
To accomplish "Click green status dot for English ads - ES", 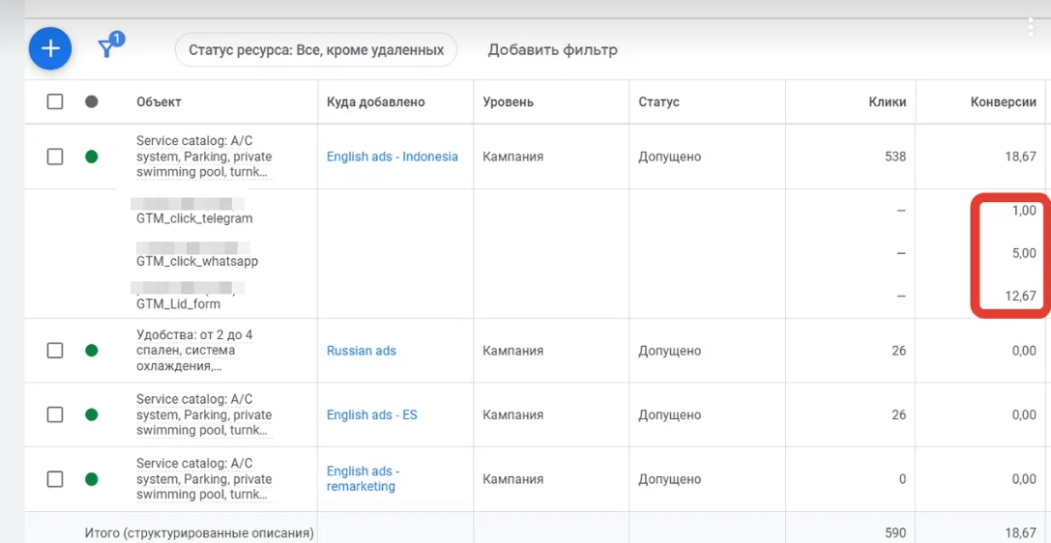I will [92, 414].
